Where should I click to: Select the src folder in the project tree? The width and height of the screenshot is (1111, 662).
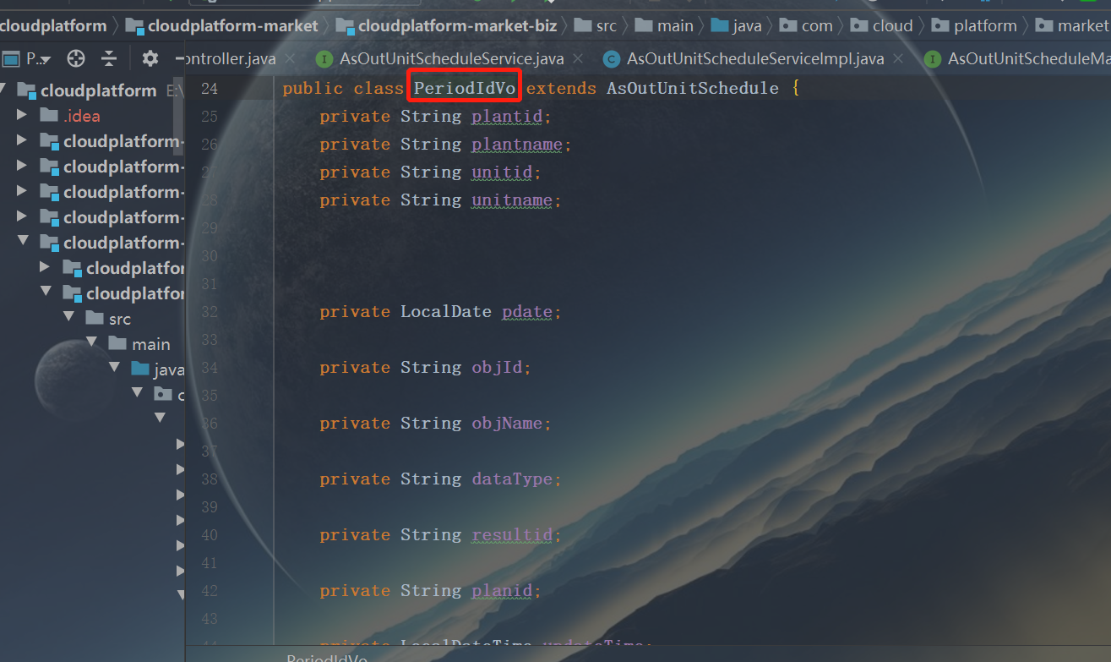92,319
